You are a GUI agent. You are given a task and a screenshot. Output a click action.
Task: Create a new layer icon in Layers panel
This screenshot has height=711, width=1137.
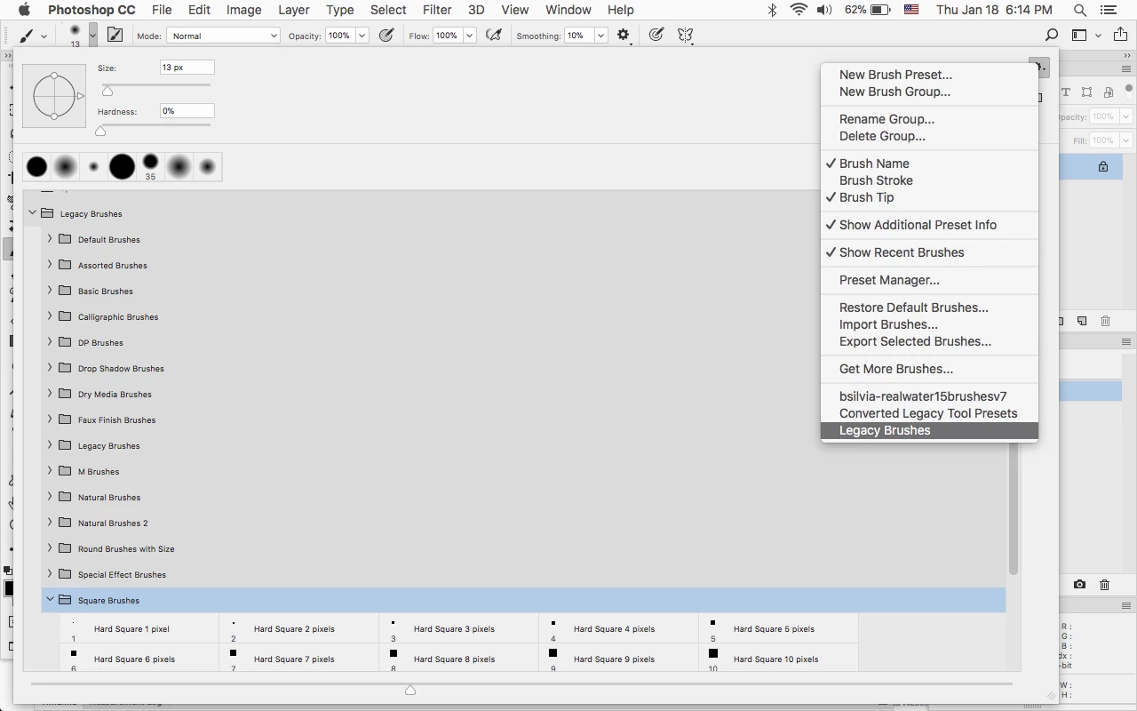1082,321
